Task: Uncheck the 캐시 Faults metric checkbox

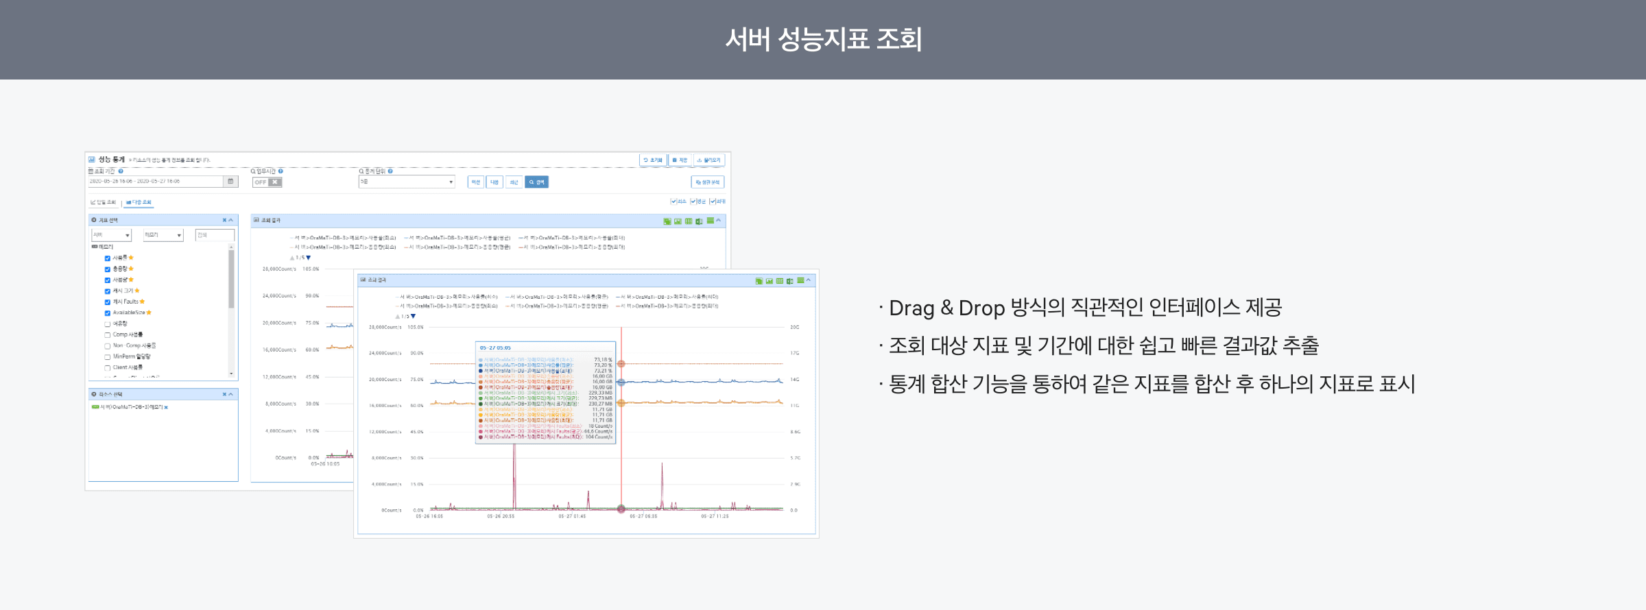Action: point(108,302)
